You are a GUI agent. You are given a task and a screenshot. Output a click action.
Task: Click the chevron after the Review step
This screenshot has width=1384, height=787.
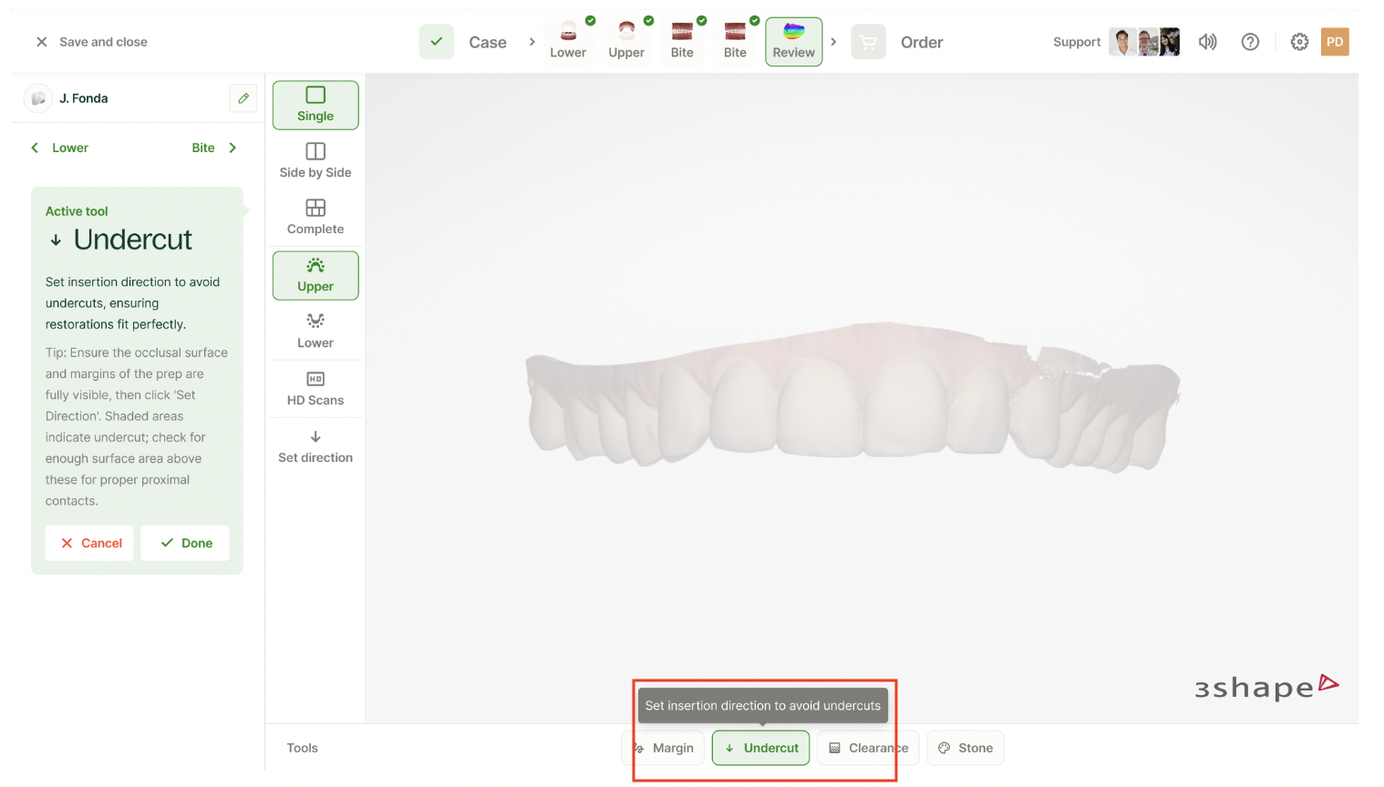(833, 42)
